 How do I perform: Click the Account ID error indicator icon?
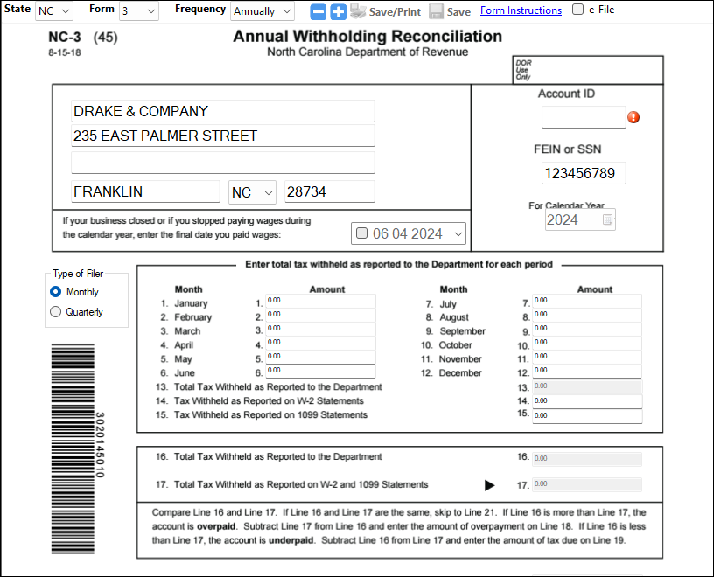tap(633, 116)
